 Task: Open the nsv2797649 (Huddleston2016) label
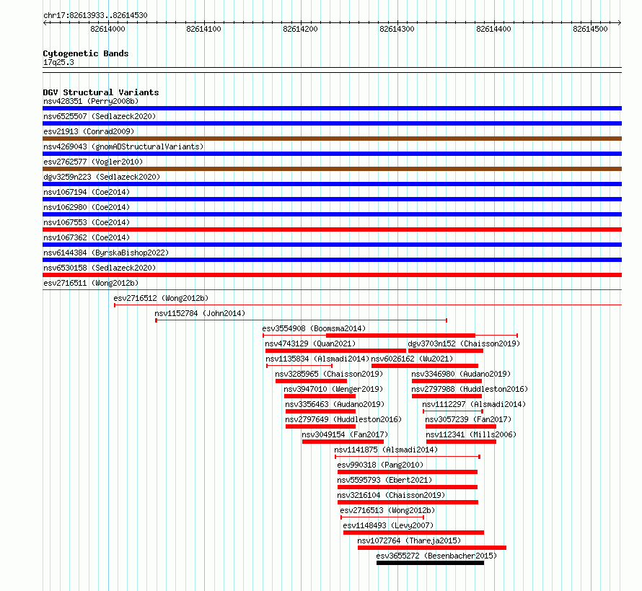click(343, 419)
